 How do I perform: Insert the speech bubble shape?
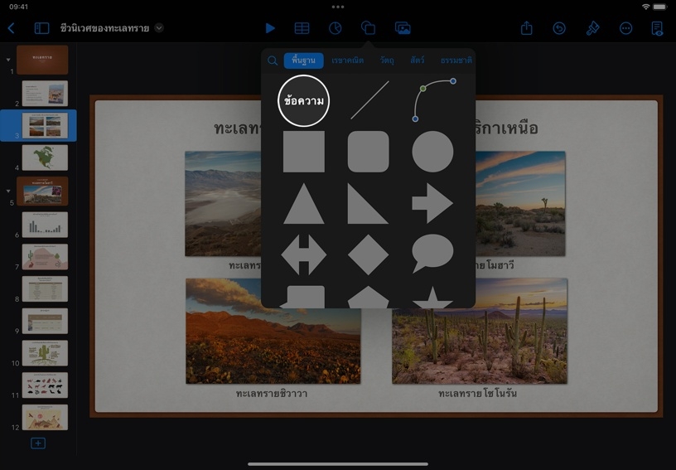click(x=432, y=254)
